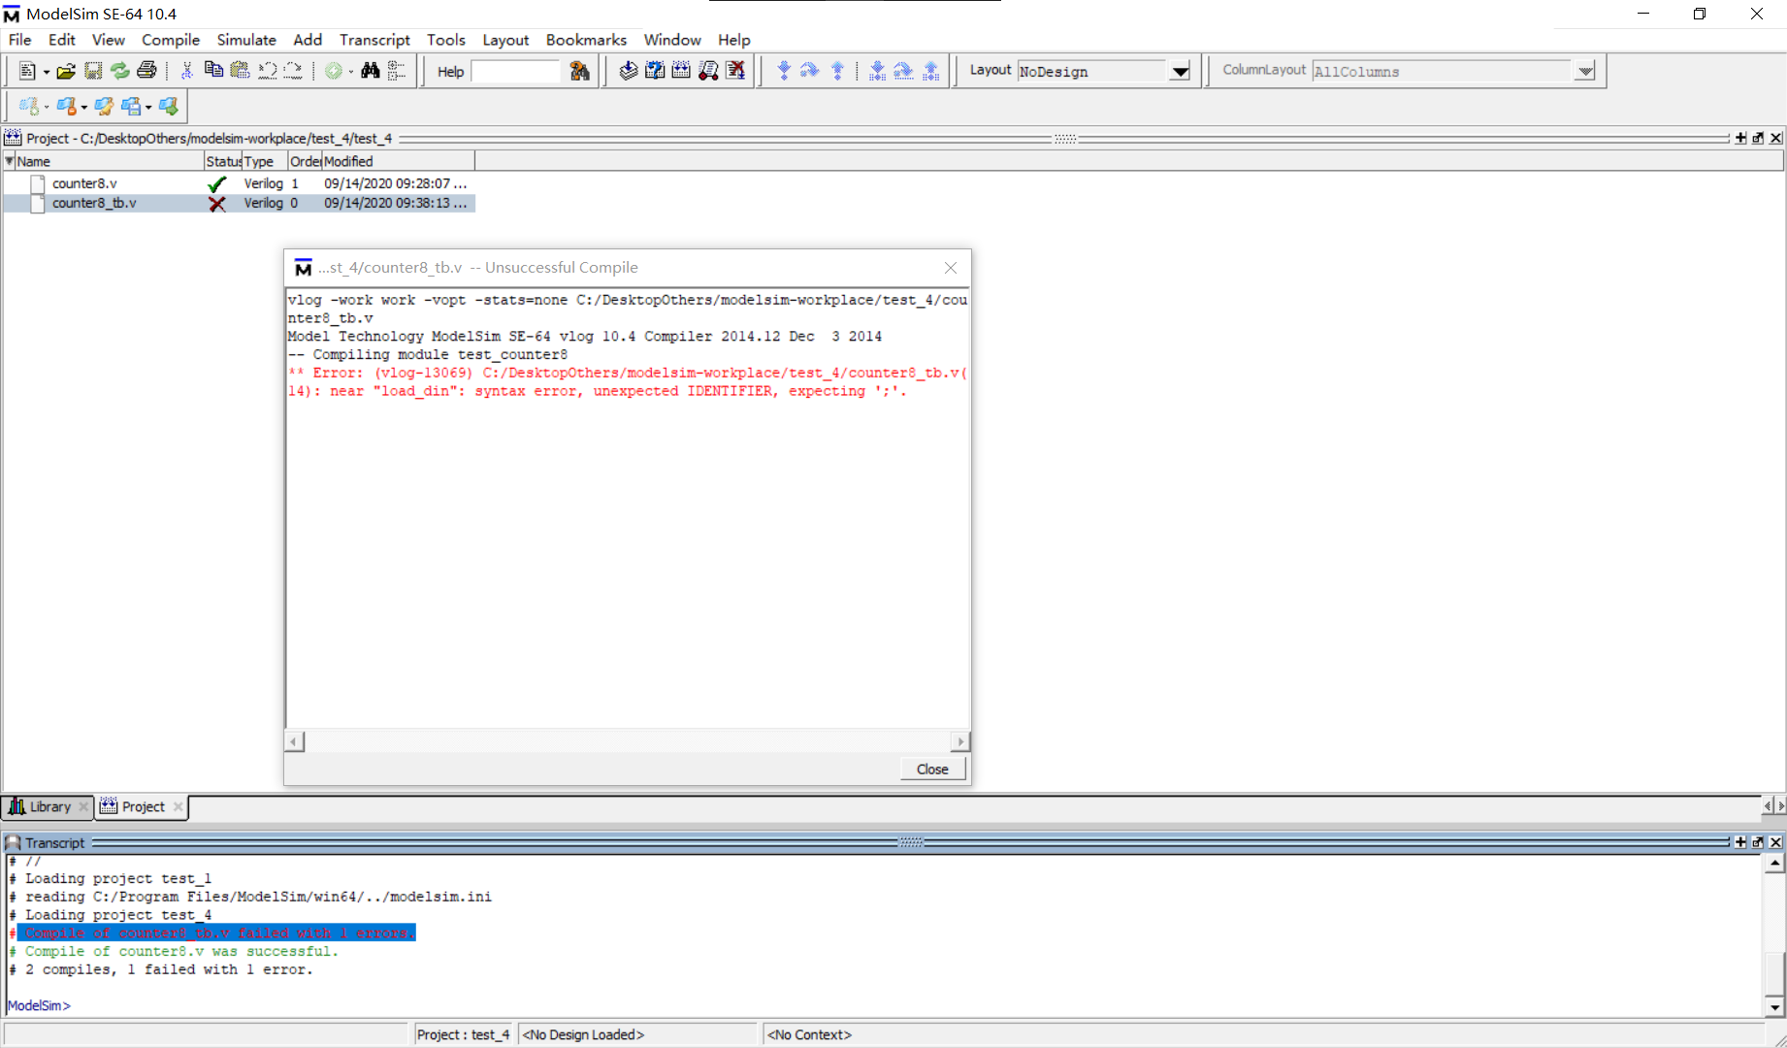Click the Transcript scrollbar up arrow

pos(1774,864)
